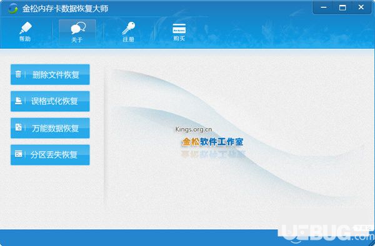Start 万能数据恢复 universal data recovery
375x246 pixels.
[x=50, y=128]
